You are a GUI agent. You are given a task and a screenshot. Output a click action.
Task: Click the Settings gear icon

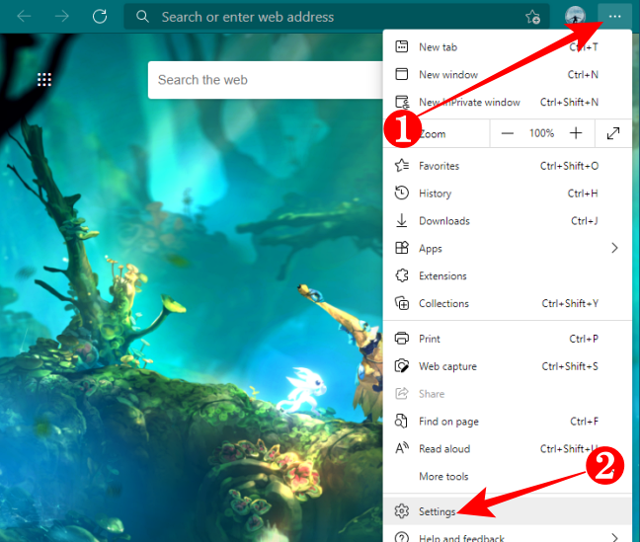(x=402, y=511)
